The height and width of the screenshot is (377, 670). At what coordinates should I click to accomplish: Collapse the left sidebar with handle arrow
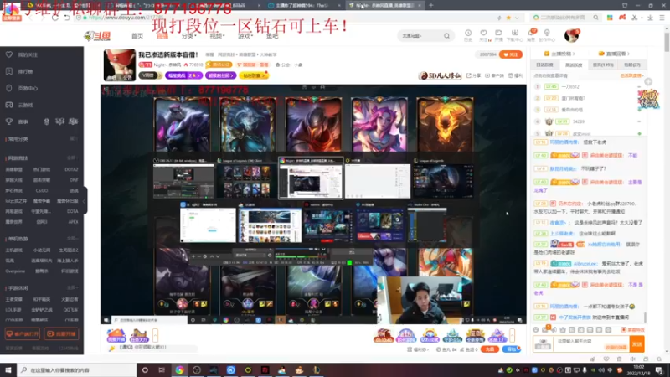tap(85, 200)
